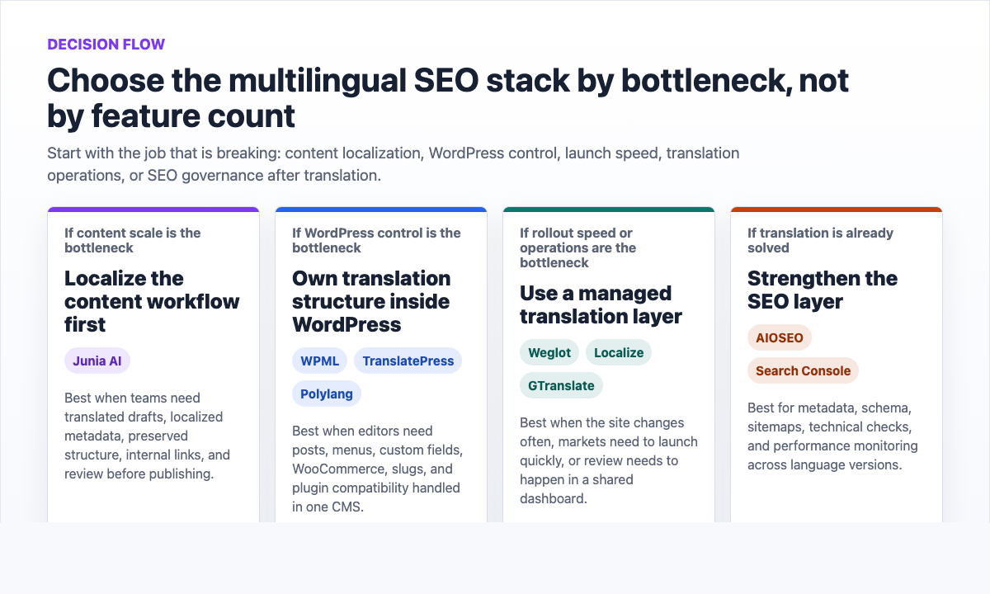The height and width of the screenshot is (594, 990).
Task: Click 'If rollout speed or operations' label
Action: 577,247
